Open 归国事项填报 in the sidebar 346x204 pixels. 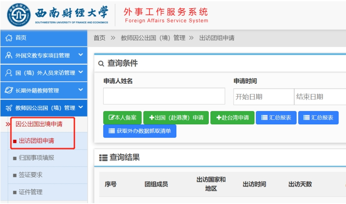click(36, 158)
